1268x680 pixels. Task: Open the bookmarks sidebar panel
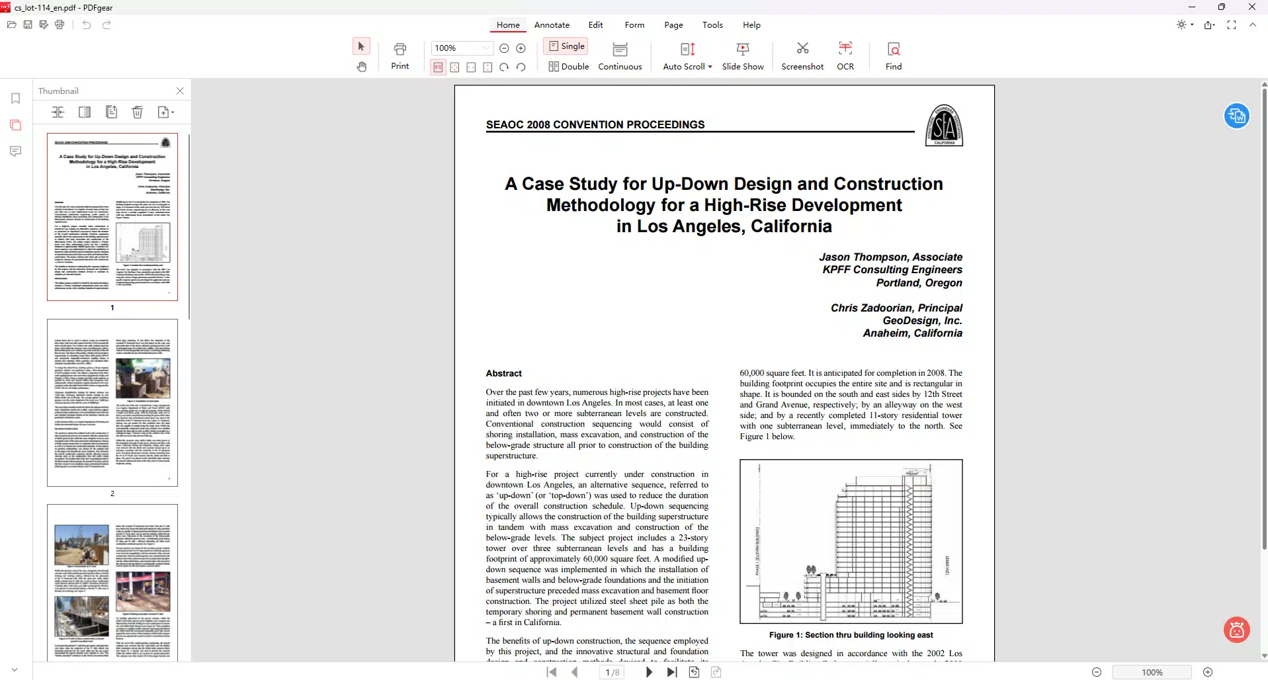pyautogui.click(x=16, y=99)
